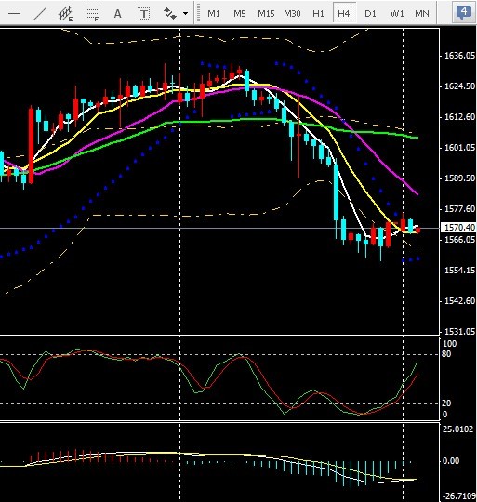Expand the arrows tool dropdown arrow
Viewport: 477px width, 502px height.
(185, 13)
